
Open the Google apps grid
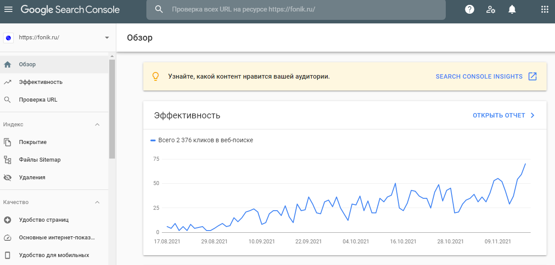click(x=545, y=9)
